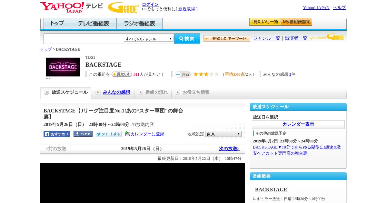Click the ログイン link
387x203 pixels.
pos(150,4)
